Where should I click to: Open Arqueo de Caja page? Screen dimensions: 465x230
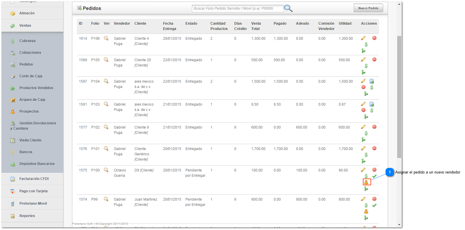click(x=32, y=100)
